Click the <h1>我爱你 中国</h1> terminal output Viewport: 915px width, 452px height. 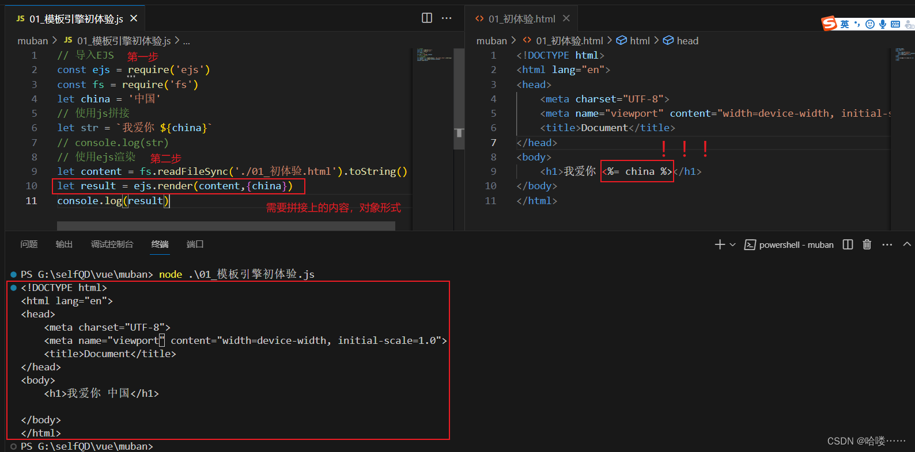pyautogui.click(x=101, y=393)
